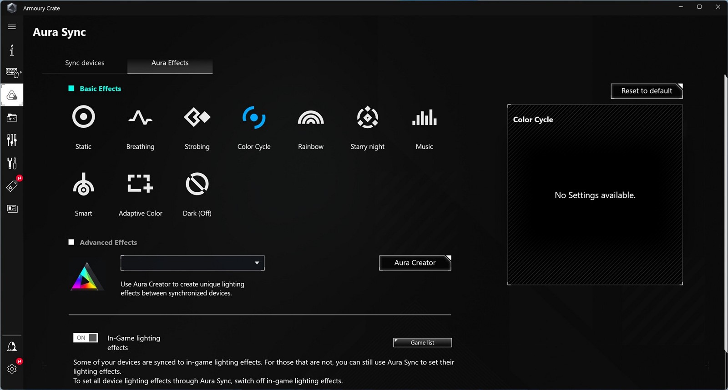Open the News sidebar icon
The width and height of the screenshot is (728, 390).
coord(12,209)
